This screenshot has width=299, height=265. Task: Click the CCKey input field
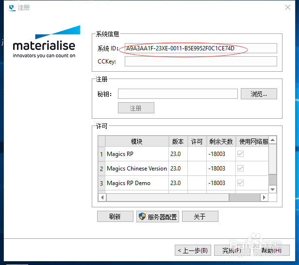click(x=200, y=62)
